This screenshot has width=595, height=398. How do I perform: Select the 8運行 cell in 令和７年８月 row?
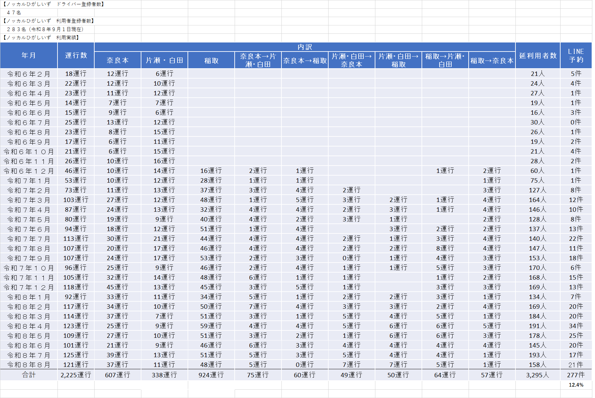(x=445, y=248)
